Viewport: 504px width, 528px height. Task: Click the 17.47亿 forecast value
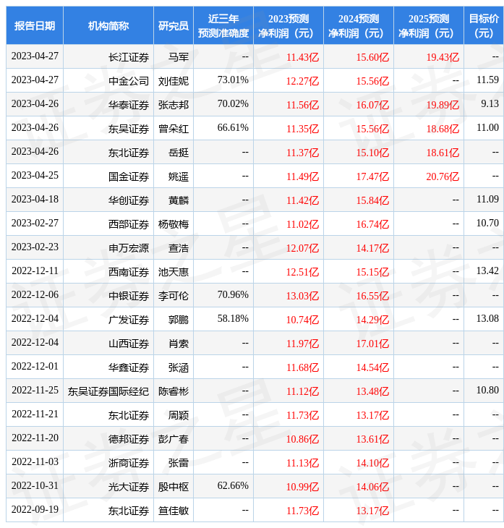pyautogui.click(x=372, y=176)
